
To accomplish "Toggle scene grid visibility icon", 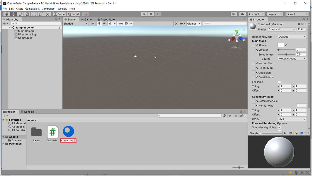I will click(126, 23).
